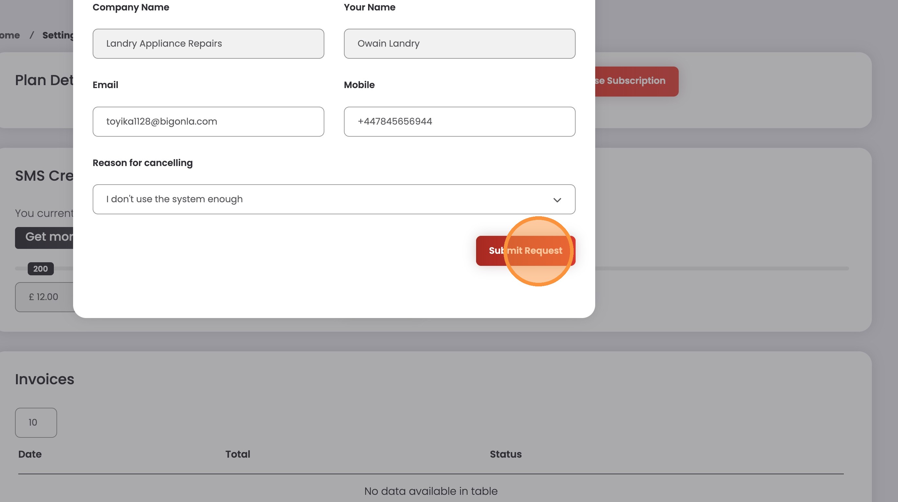This screenshot has width=898, height=502.
Task: Focus the Mobile number field
Action: (459, 122)
